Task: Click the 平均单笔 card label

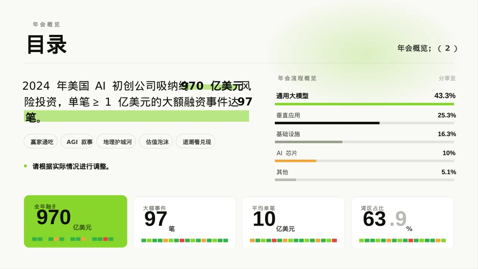Action: (264, 208)
